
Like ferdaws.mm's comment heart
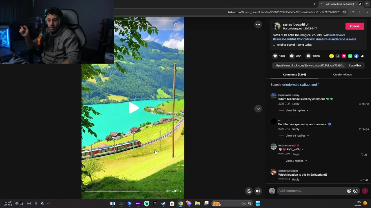point(362,155)
